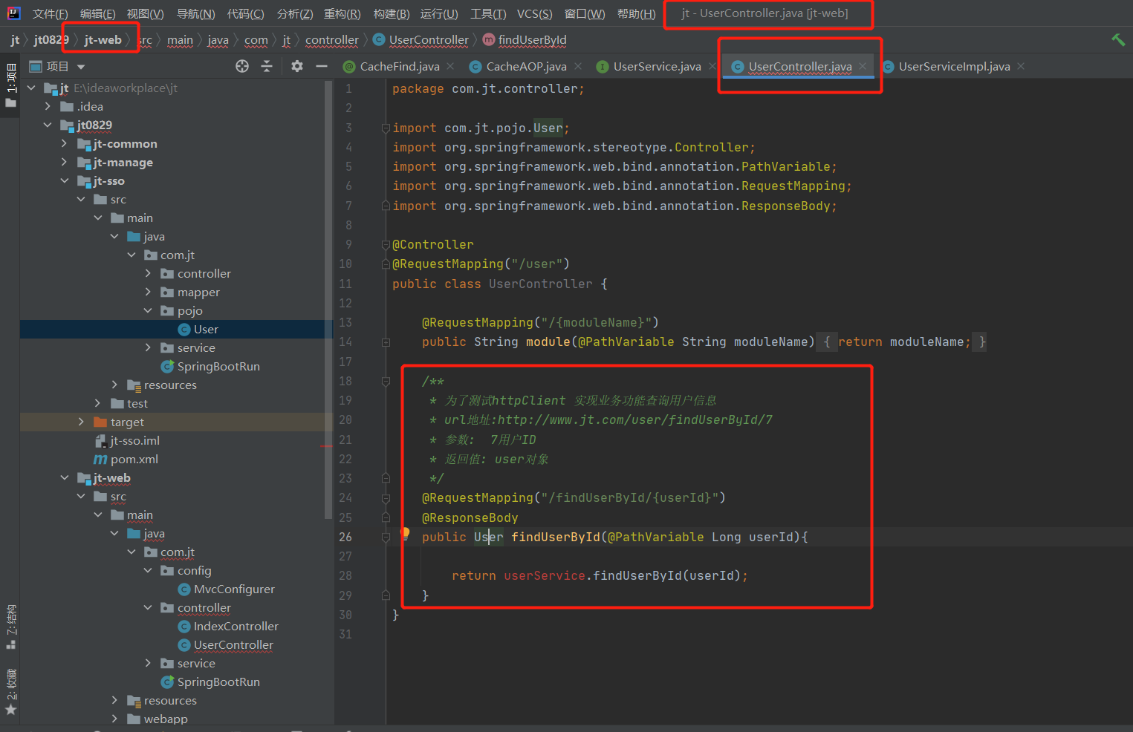1133x732 pixels.
Task: Open the Favorites tool window star icon
Action: pyautogui.click(x=10, y=710)
